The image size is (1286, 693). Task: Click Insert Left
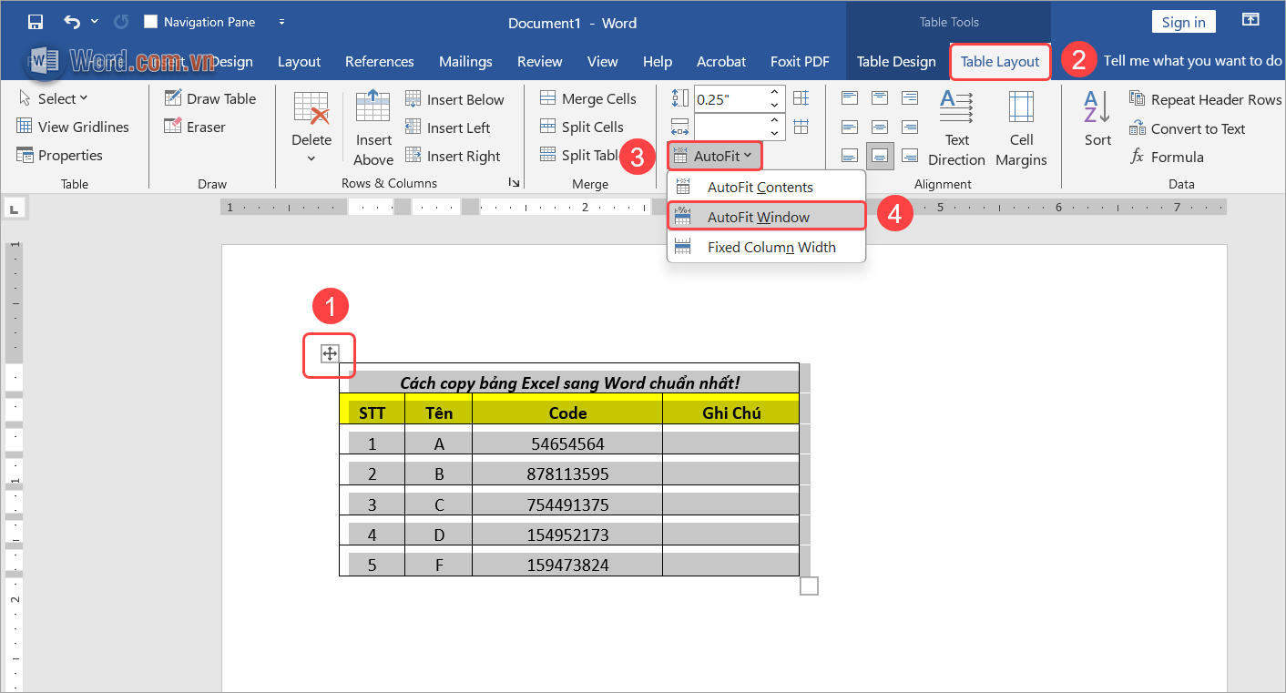[447, 127]
